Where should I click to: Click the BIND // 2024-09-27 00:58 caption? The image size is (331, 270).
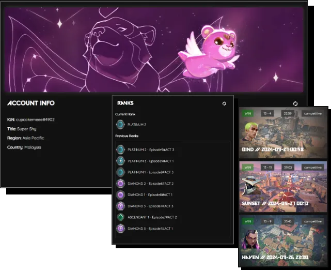(273, 149)
